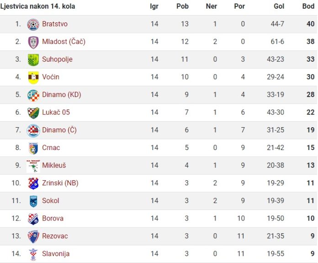Open the Slavonija team link
The height and width of the screenshot is (263, 318).
56,254
